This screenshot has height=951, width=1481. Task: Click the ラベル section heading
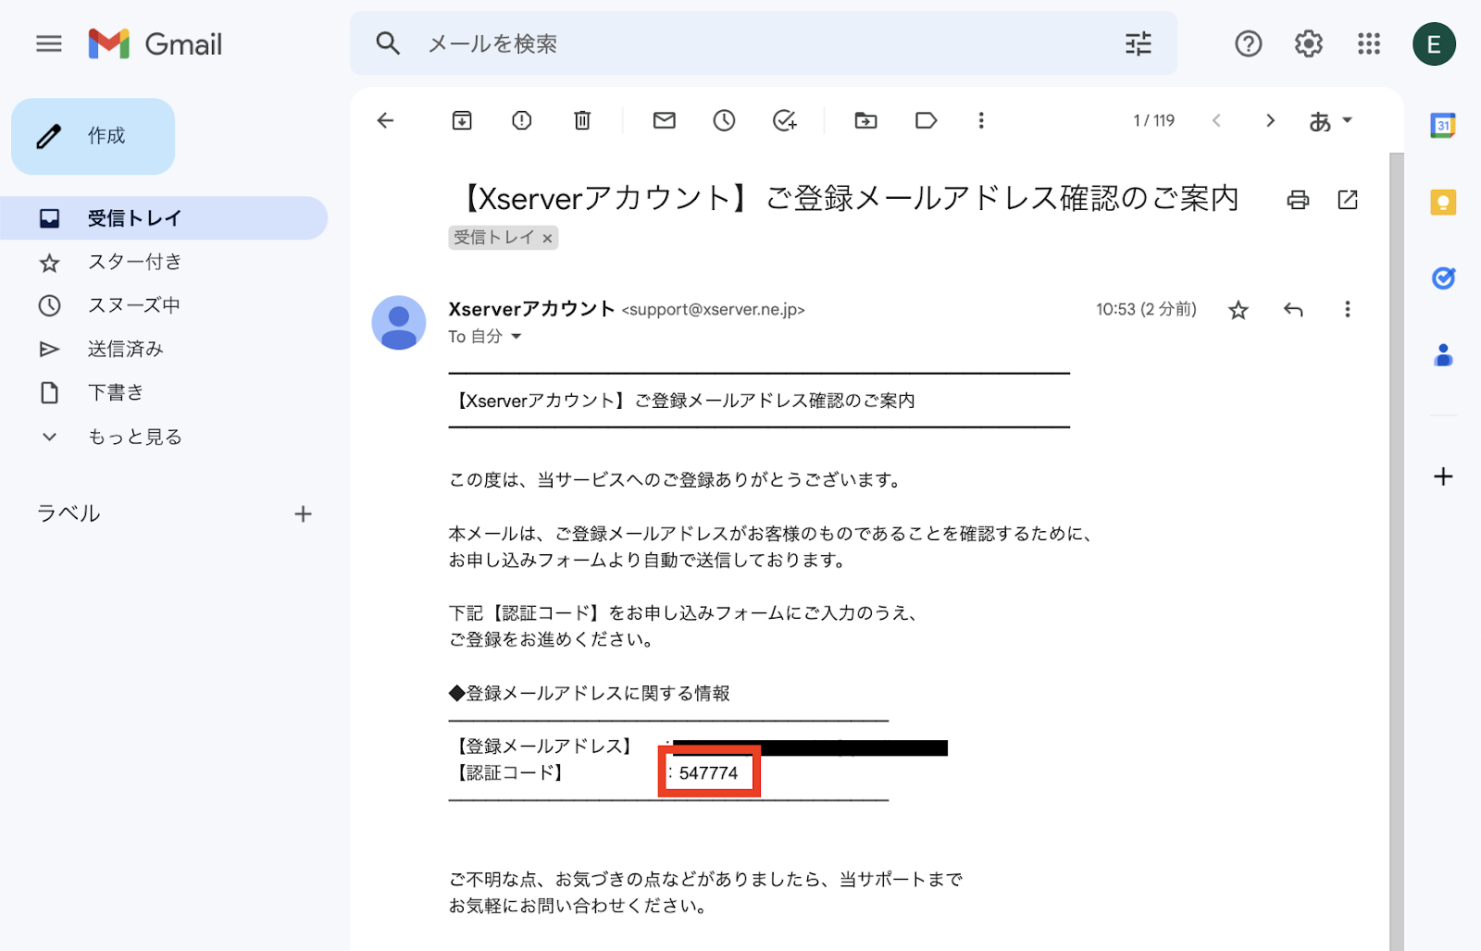coord(68,513)
